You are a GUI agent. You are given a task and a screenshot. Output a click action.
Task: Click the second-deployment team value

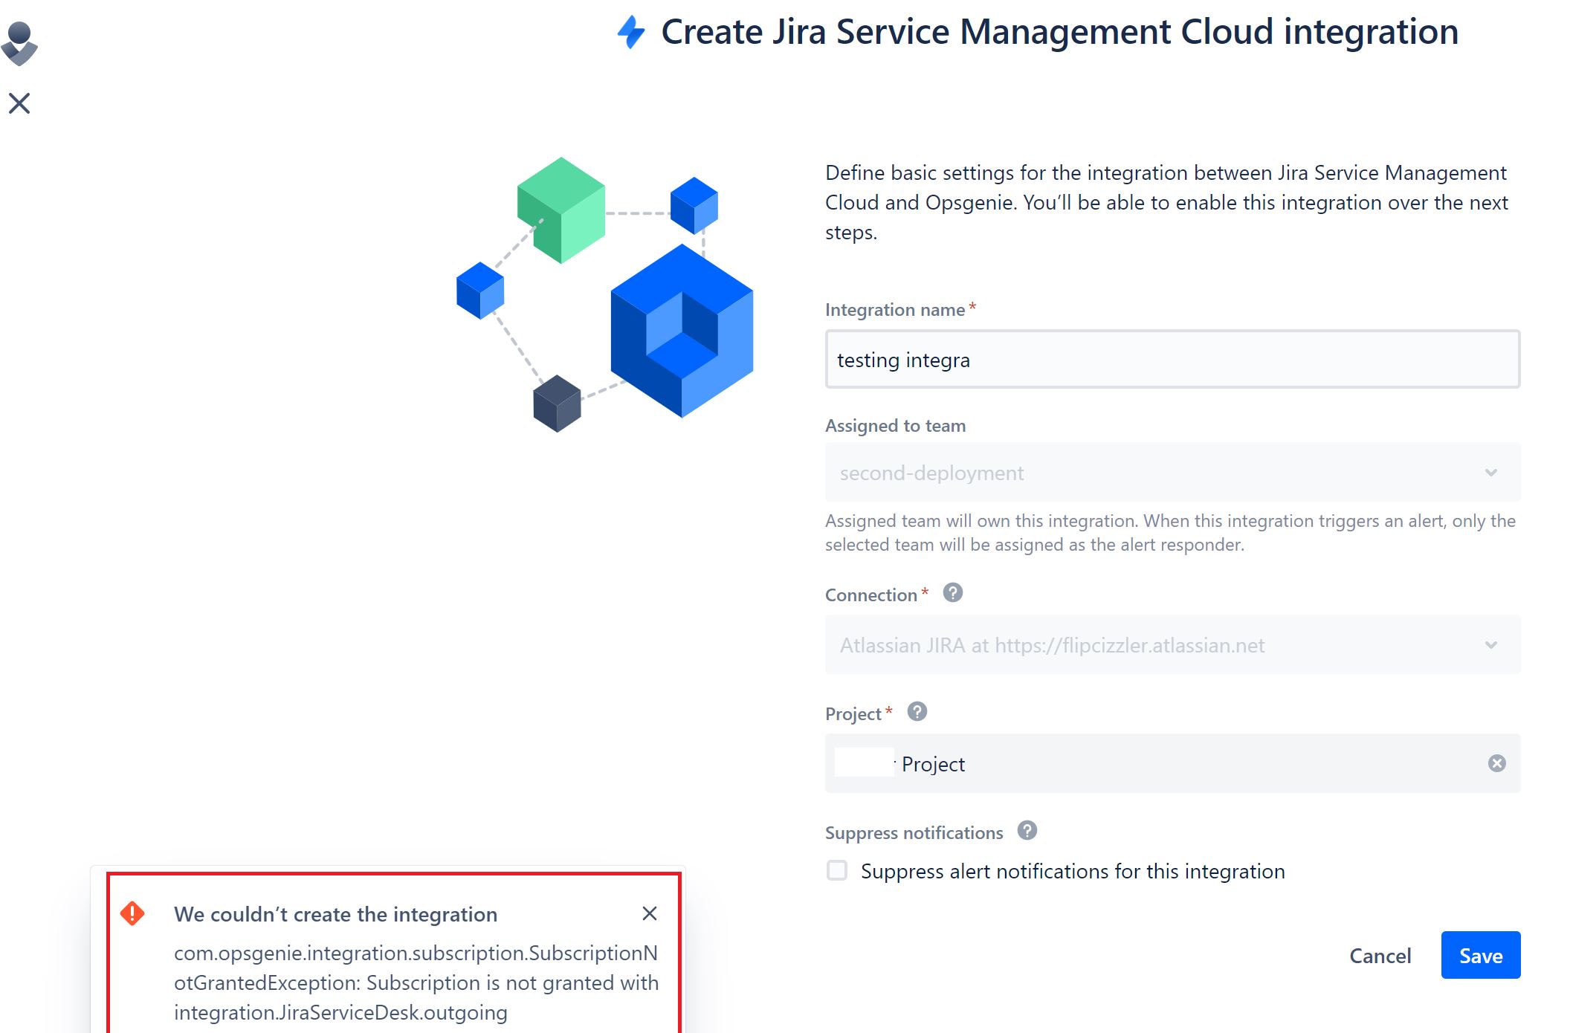(x=931, y=473)
